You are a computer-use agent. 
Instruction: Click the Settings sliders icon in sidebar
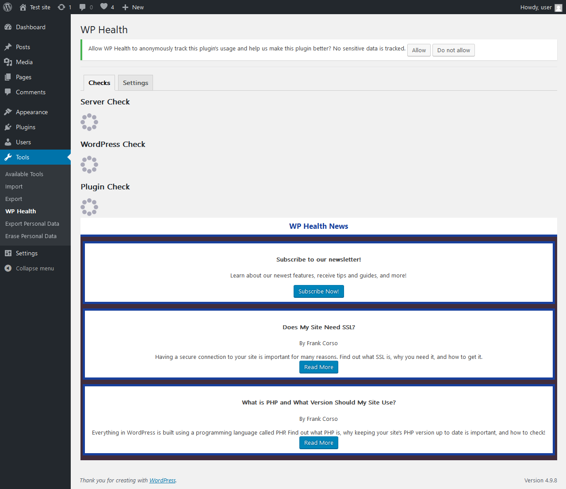(x=8, y=253)
